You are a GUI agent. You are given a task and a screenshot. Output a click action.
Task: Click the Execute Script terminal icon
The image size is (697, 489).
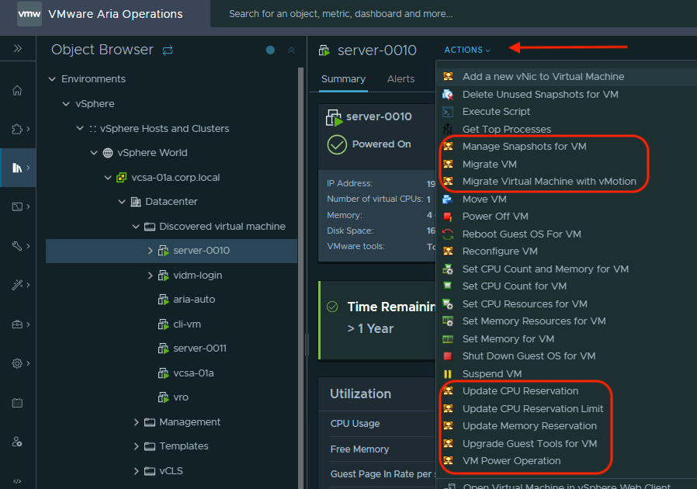point(448,112)
